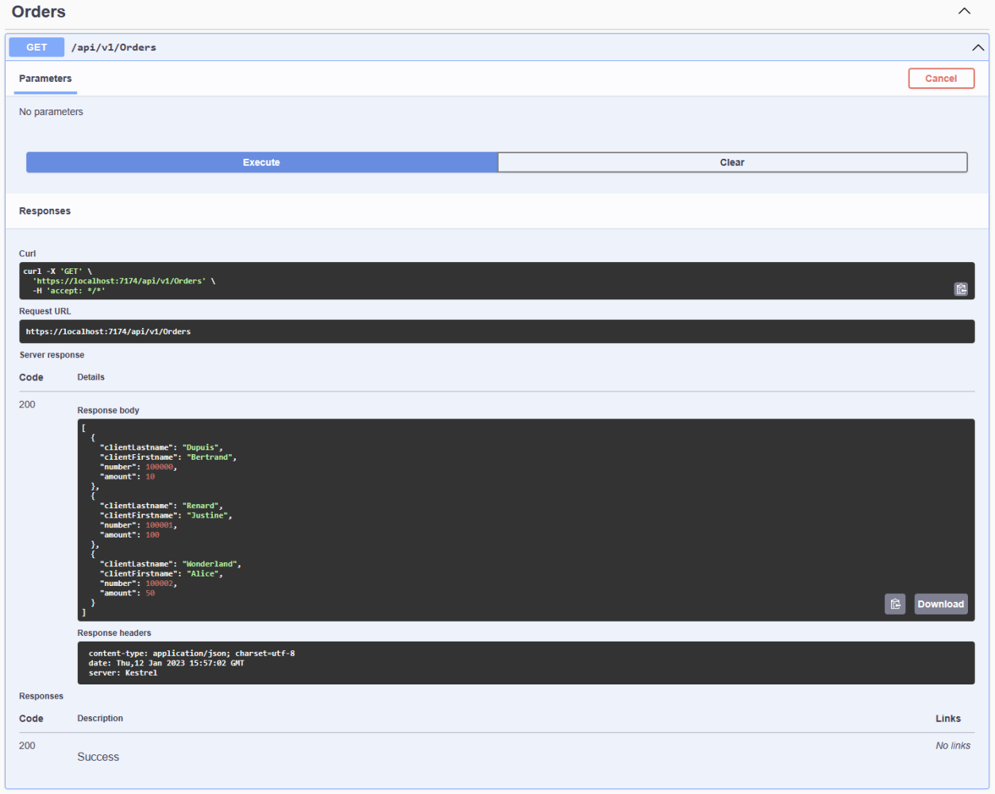This screenshot has width=995, height=794.
Task: Click the Success description text
Action: pos(98,757)
